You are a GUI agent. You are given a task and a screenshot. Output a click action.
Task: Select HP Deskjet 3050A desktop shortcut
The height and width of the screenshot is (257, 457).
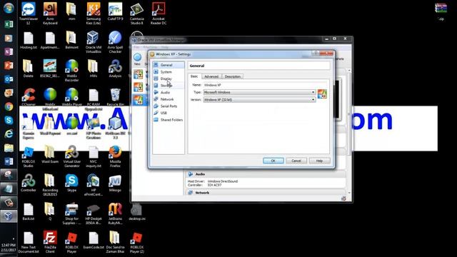[94, 213]
